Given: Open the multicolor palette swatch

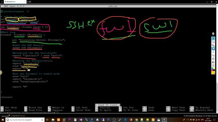Looking at the screenshot, I should pos(213,69).
